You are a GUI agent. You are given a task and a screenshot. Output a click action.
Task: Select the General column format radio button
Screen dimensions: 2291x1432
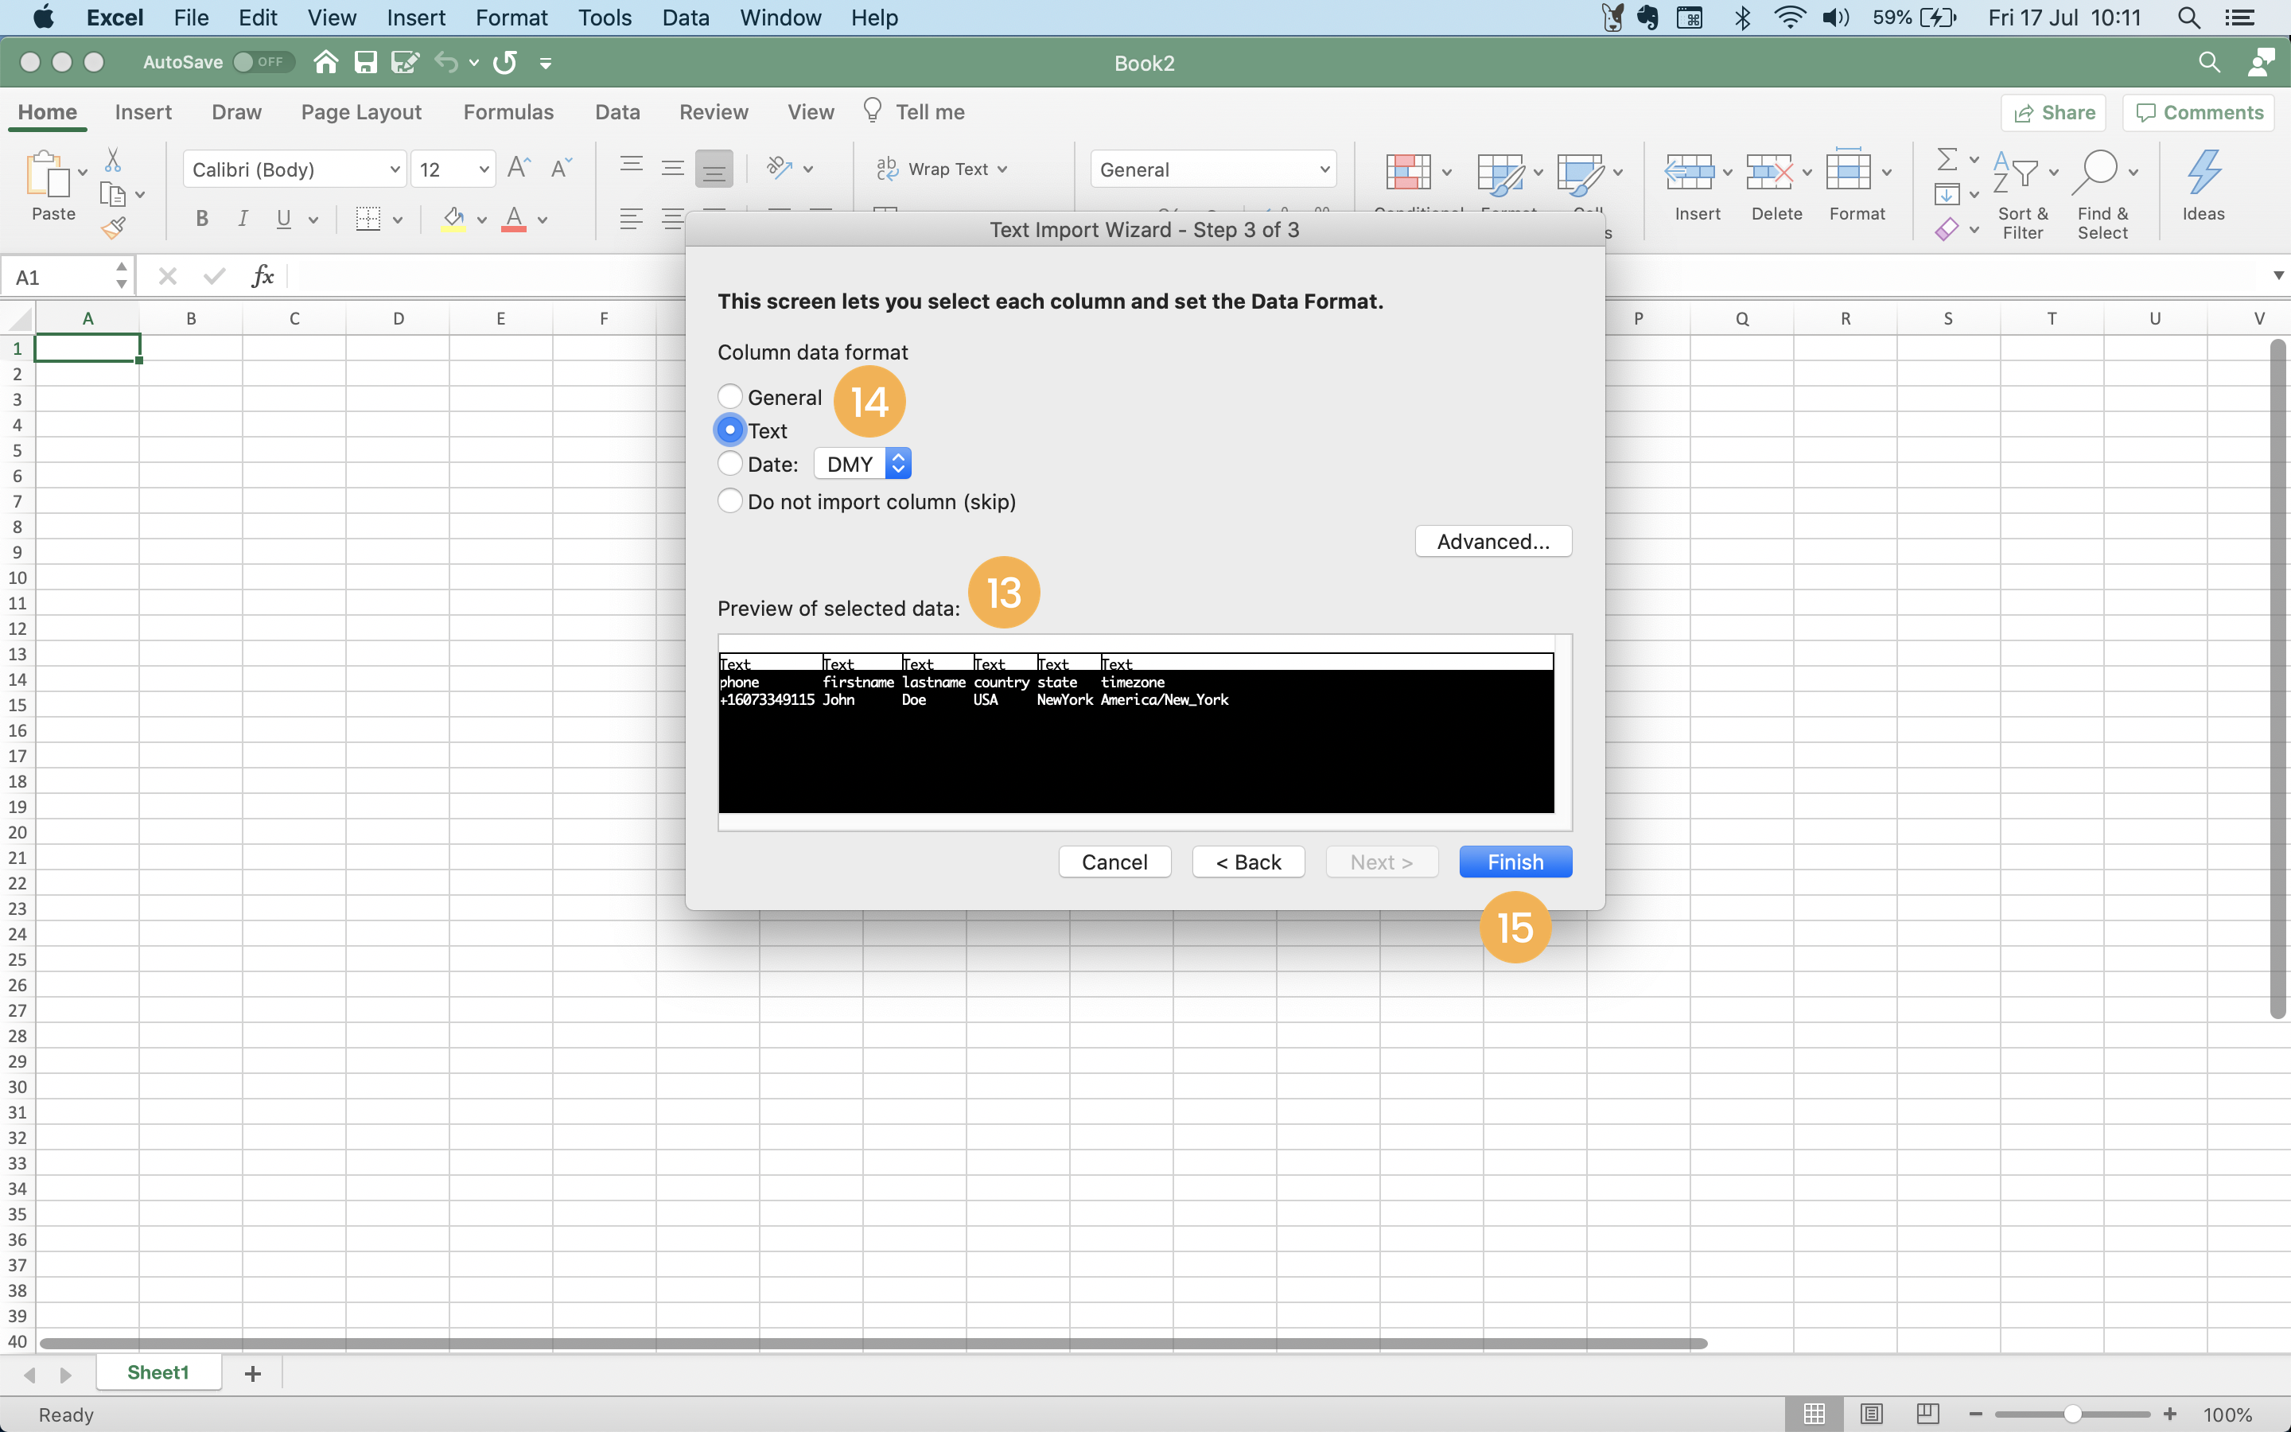pos(730,396)
